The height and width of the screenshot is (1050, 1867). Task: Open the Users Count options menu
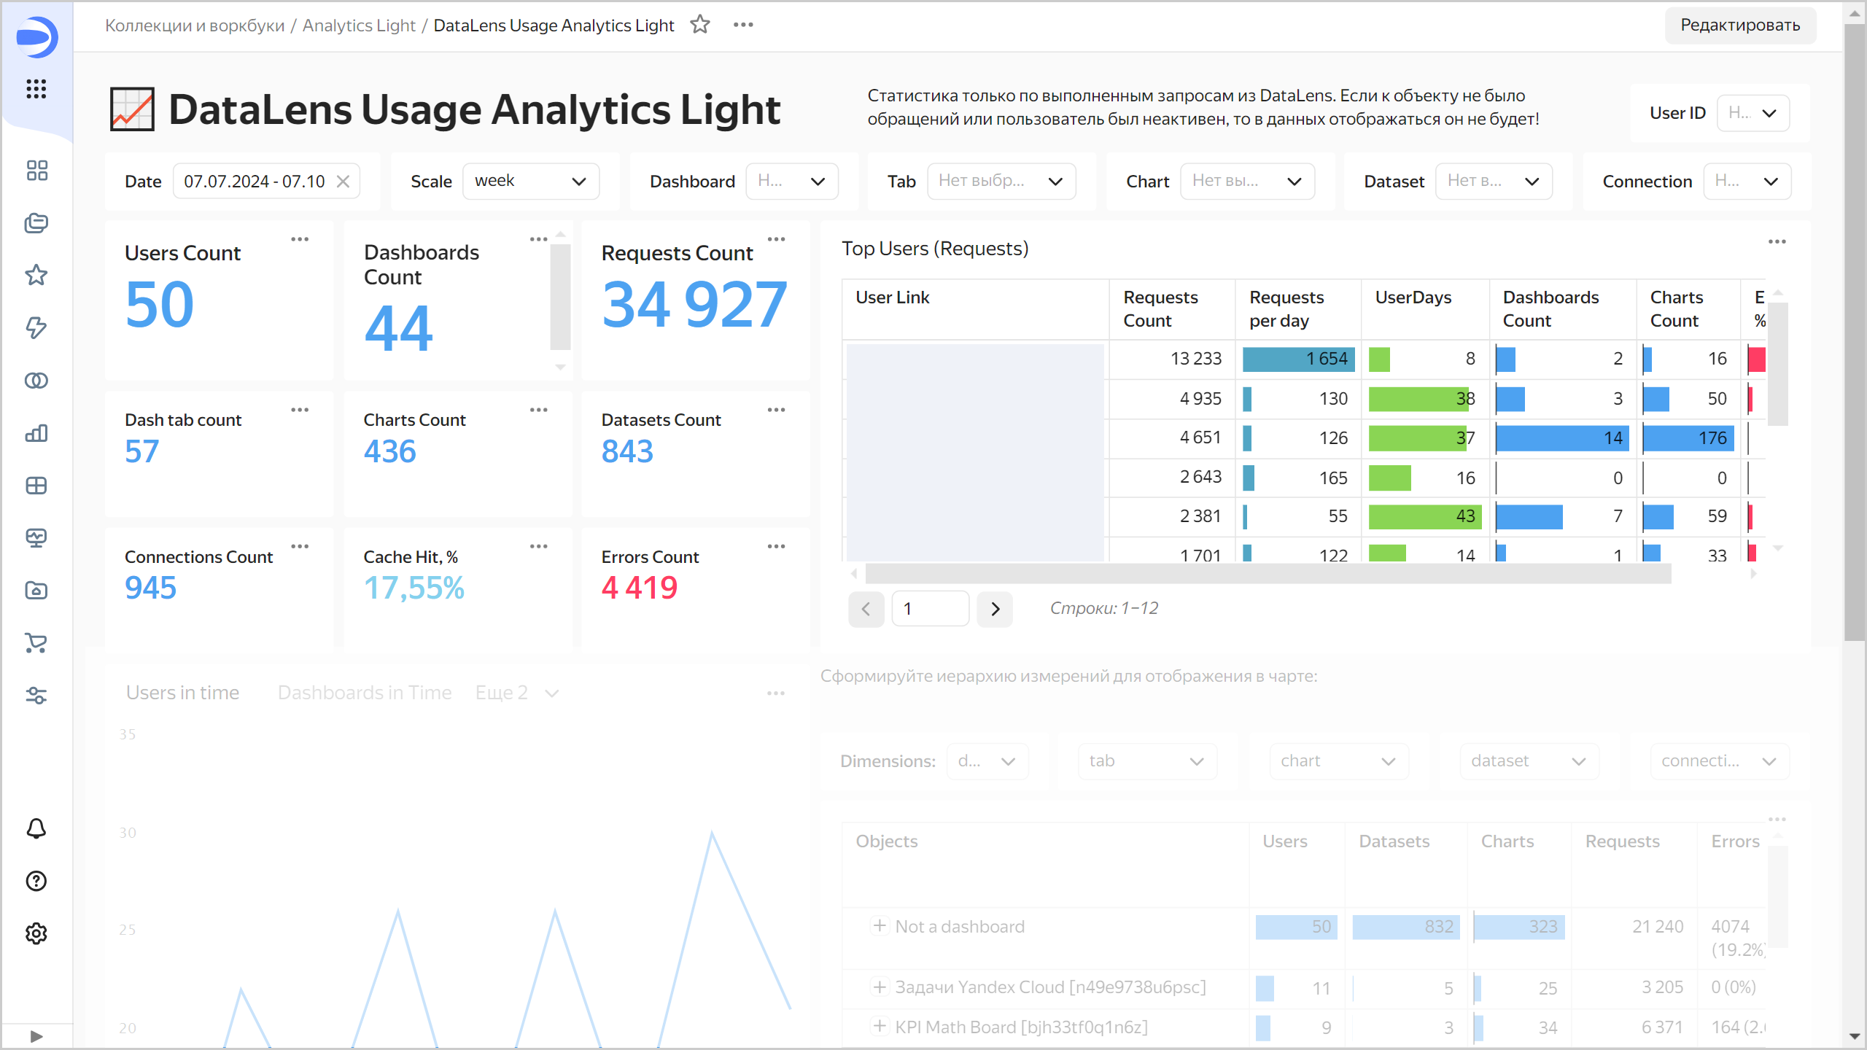tap(300, 238)
